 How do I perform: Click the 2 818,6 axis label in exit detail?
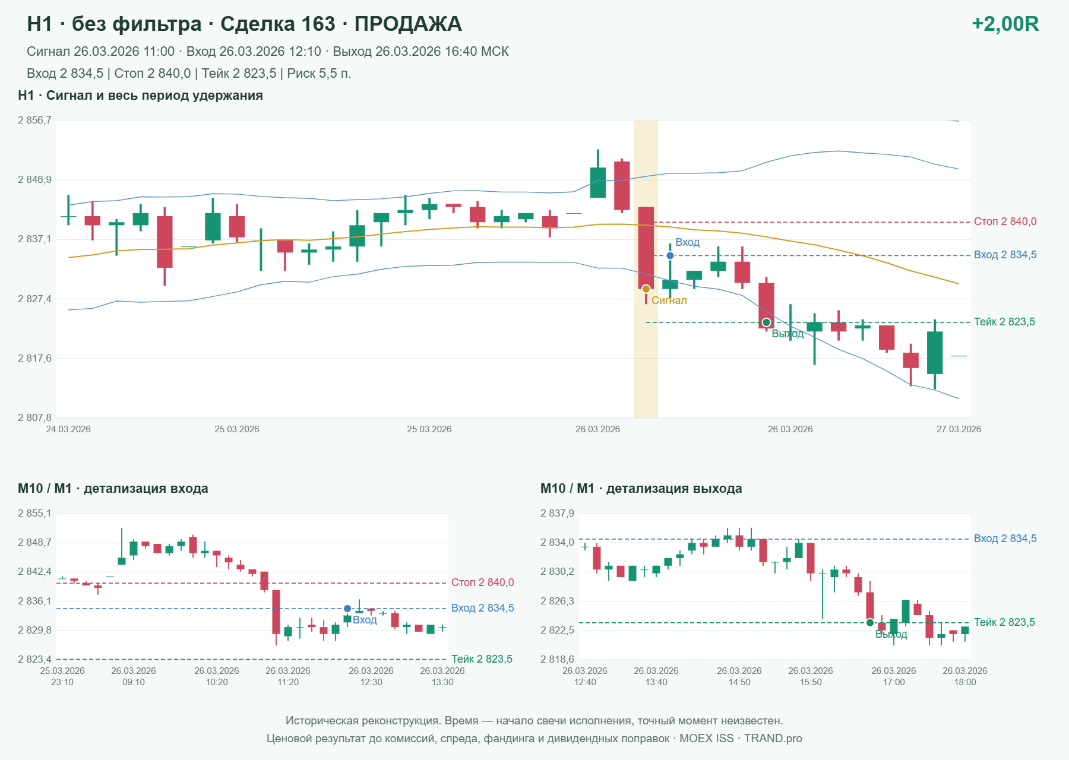[x=557, y=659]
